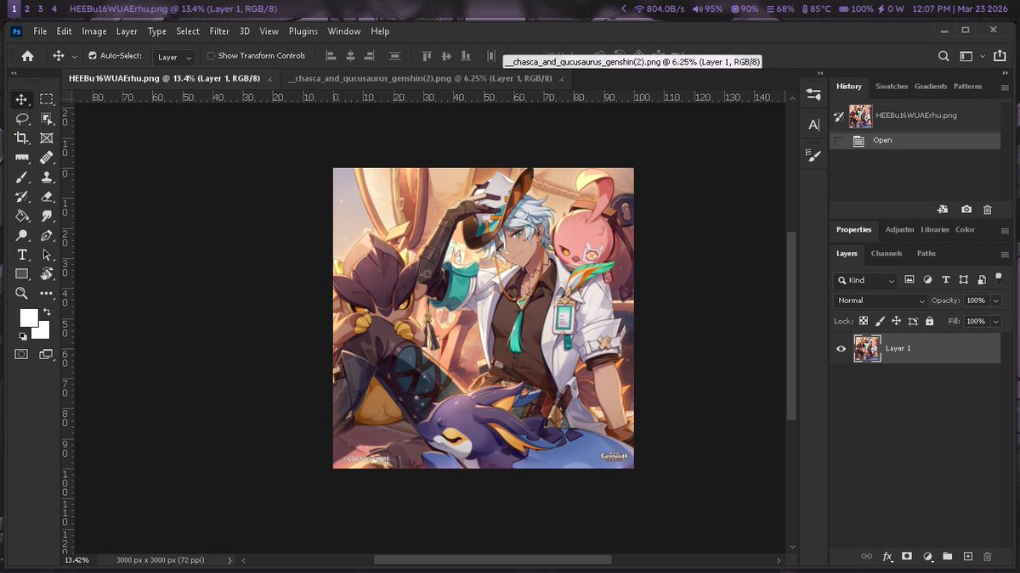1020x573 pixels.
Task: Select the Dodge tool
Action: tap(22, 235)
